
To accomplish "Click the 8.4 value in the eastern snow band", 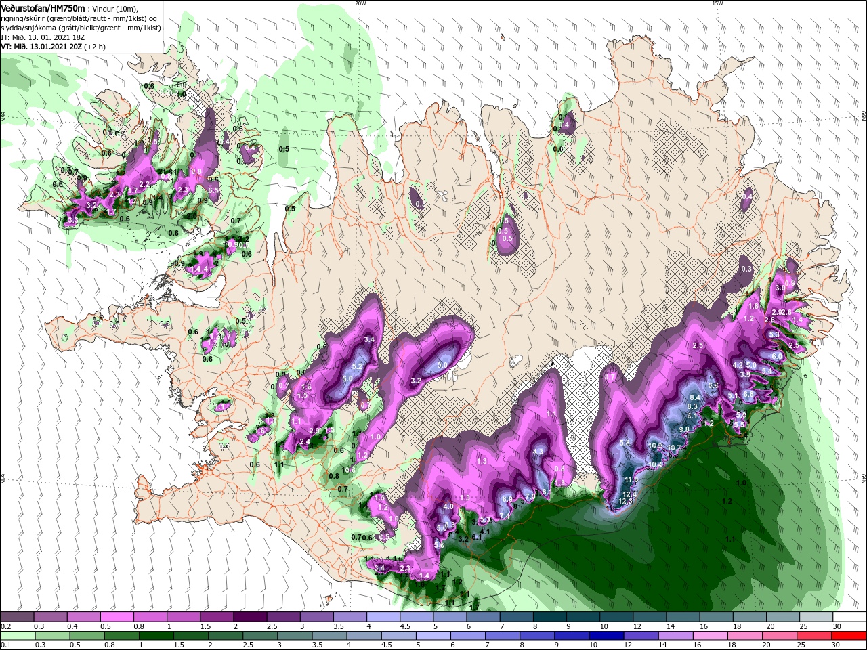I will tap(694, 397).
